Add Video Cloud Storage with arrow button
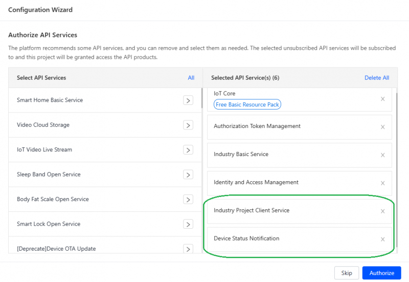 pyautogui.click(x=188, y=125)
